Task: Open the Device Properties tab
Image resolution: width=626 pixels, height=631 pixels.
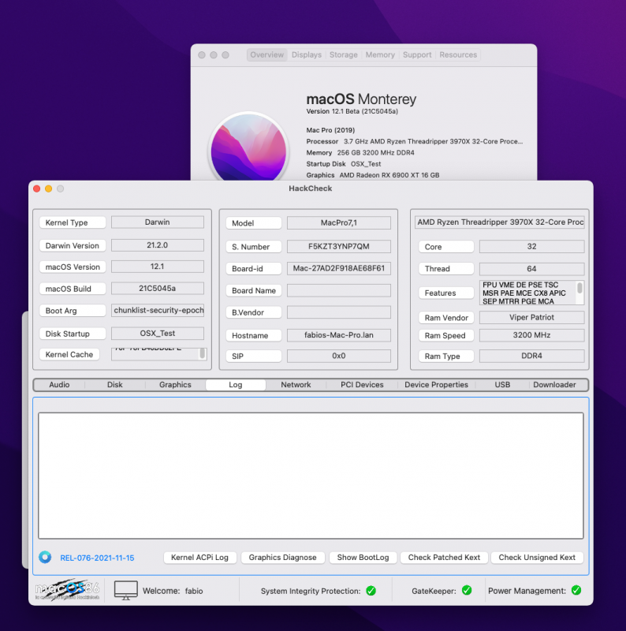Action: pyautogui.click(x=436, y=385)
